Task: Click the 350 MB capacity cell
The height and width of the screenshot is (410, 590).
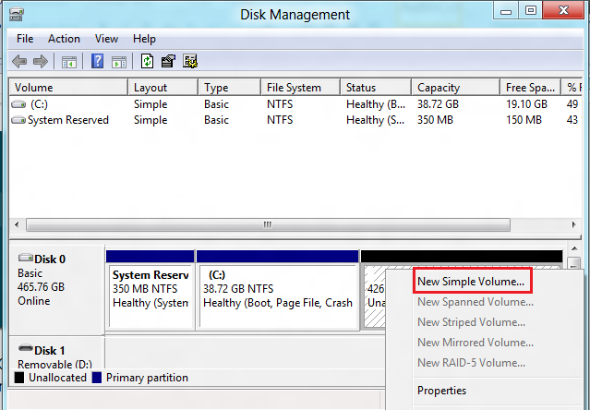Action: tap(435, 120)
